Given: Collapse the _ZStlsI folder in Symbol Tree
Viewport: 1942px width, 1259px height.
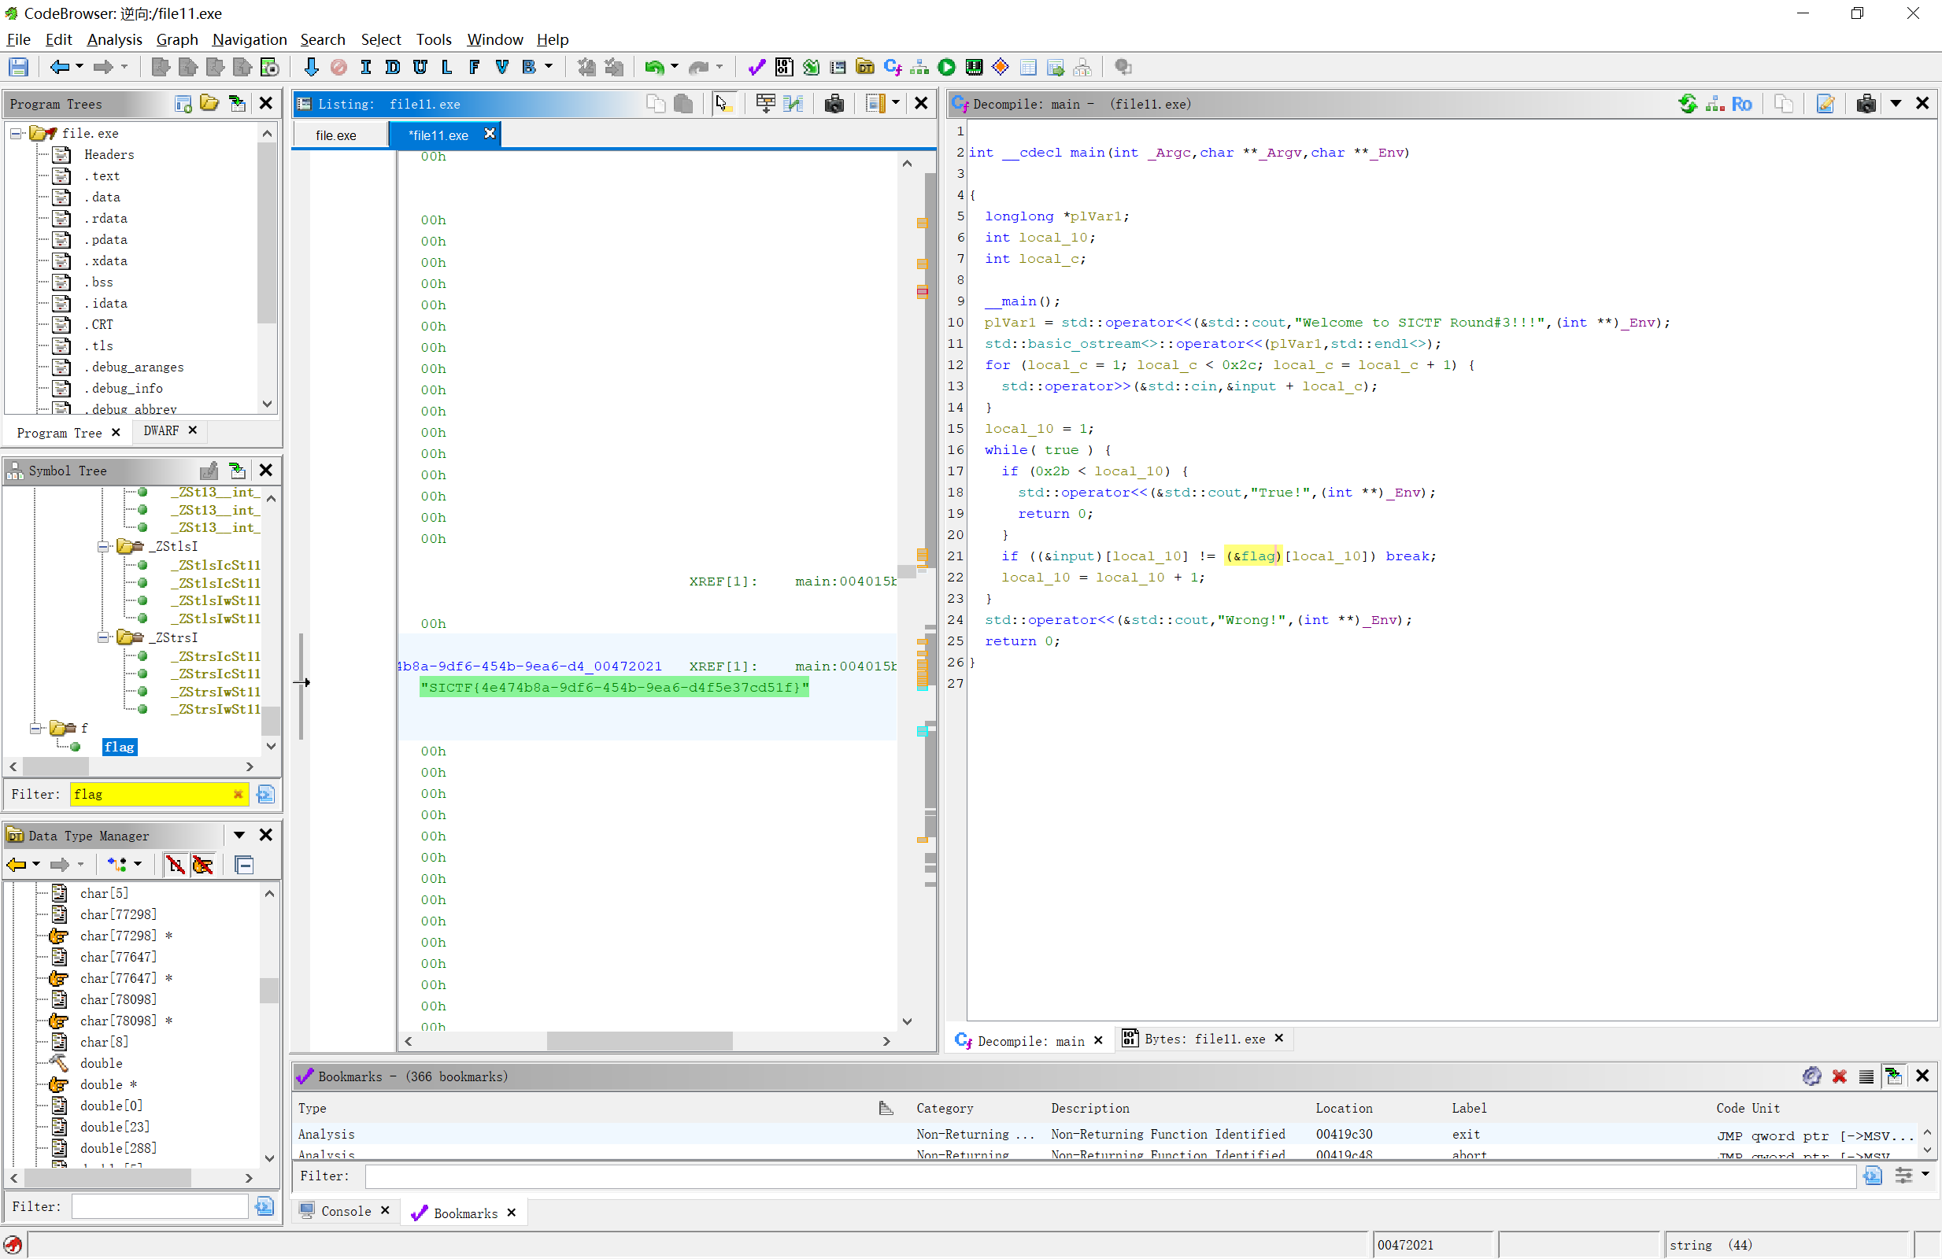Looking at the screenshot, I should [104, 546].
